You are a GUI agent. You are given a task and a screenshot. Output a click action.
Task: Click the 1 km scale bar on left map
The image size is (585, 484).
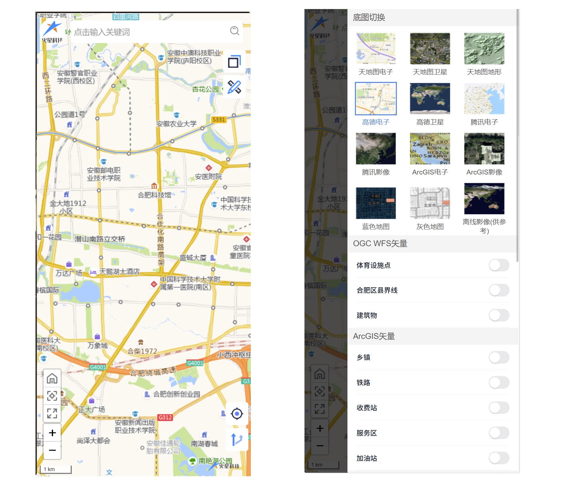coord(55,469)
